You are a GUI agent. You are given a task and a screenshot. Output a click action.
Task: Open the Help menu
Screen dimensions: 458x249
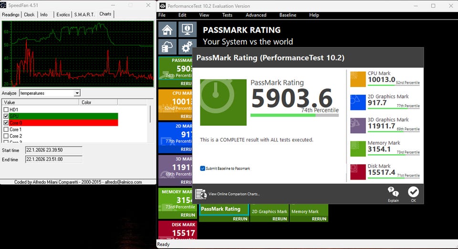tap(314, 15)
